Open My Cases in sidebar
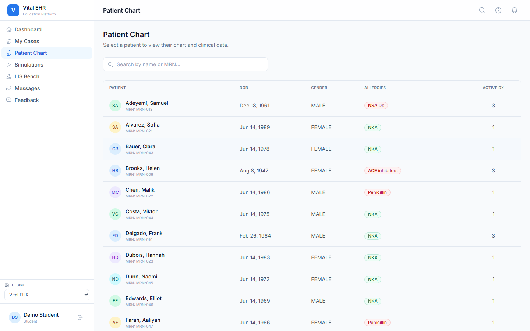The height and width of the screenshot is (331, 530). (x=47, y=41)
